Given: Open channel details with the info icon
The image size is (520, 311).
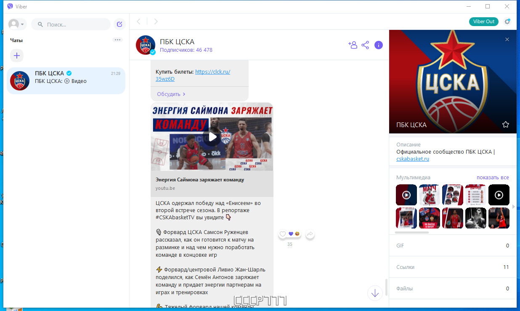Looking at the screenshot, I should click(378, 45).
